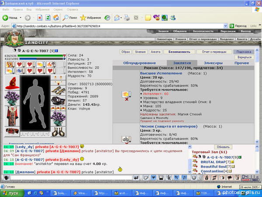Open the address bar history dropdown
This screenshot has width=262, height=197.
225,26
